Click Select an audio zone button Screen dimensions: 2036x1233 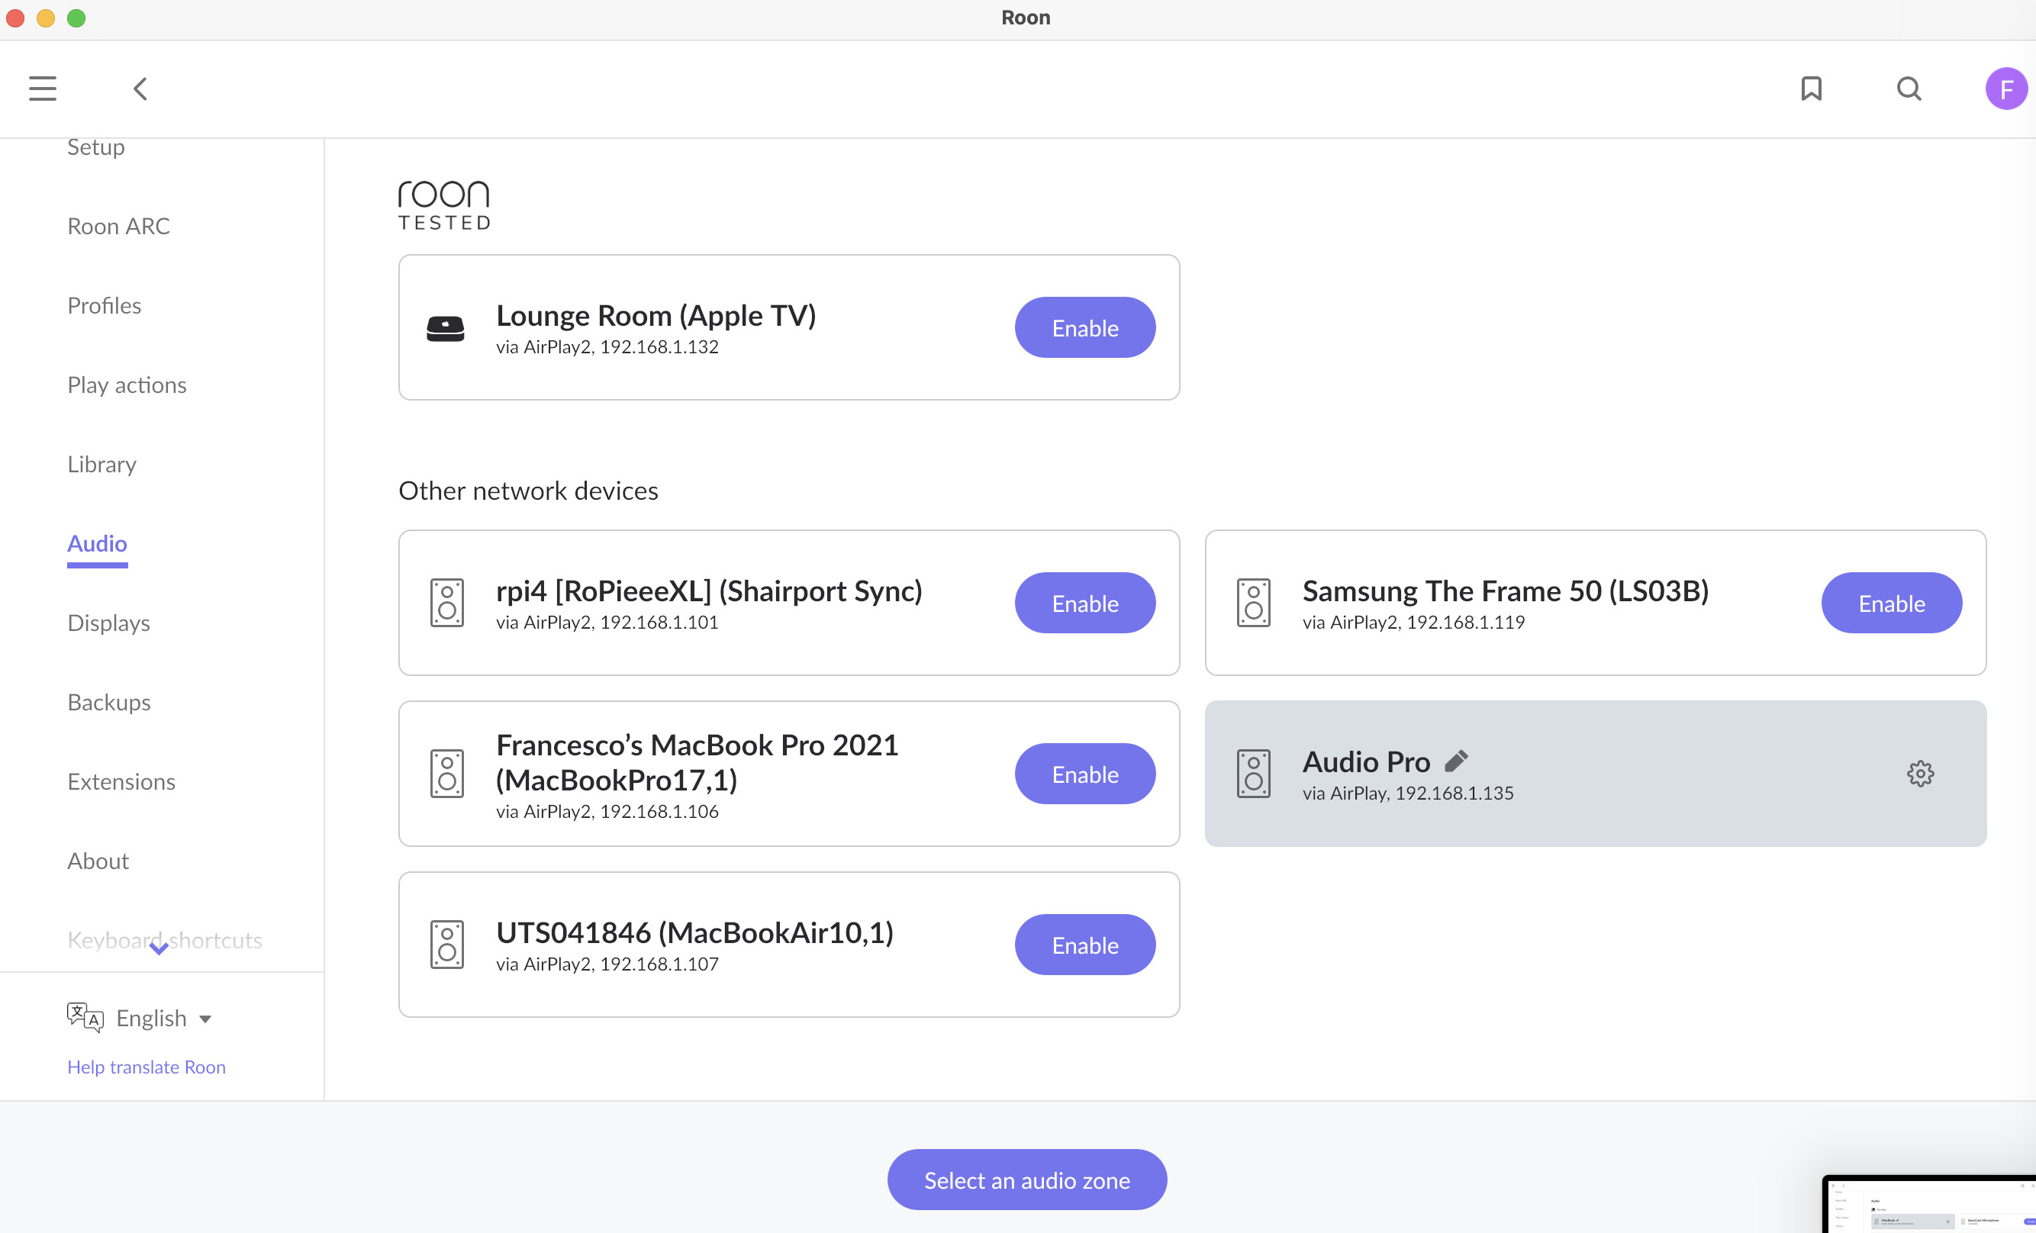click(x=1027, y=1180)
